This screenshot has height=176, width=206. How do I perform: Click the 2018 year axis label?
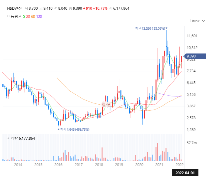[x=99, y=165]
